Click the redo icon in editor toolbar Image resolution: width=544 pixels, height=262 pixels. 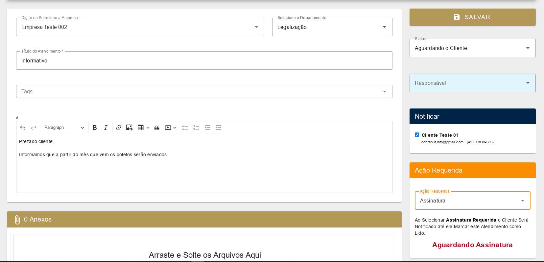pyautogui.click(x=34, y=128)
